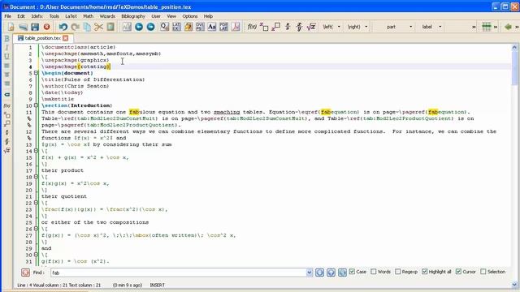This screenshot has width=520, height=292.
Task: Click the \maketitle line
Action: click(58, 99)
